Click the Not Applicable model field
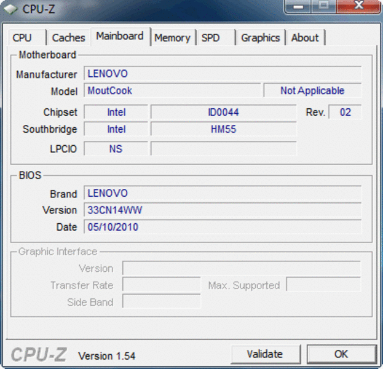 coord(312,90)
